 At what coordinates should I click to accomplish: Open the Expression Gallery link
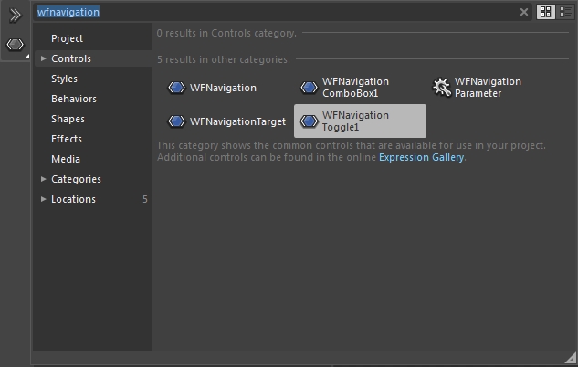pos(421,157)
